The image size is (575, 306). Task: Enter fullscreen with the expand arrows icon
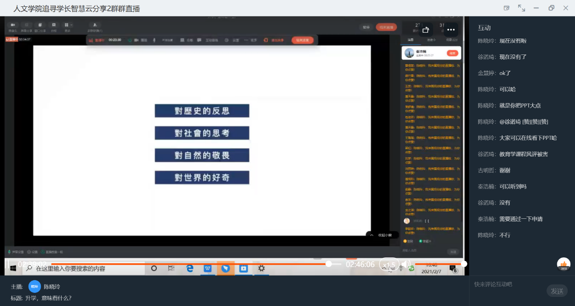pos(521,8)
